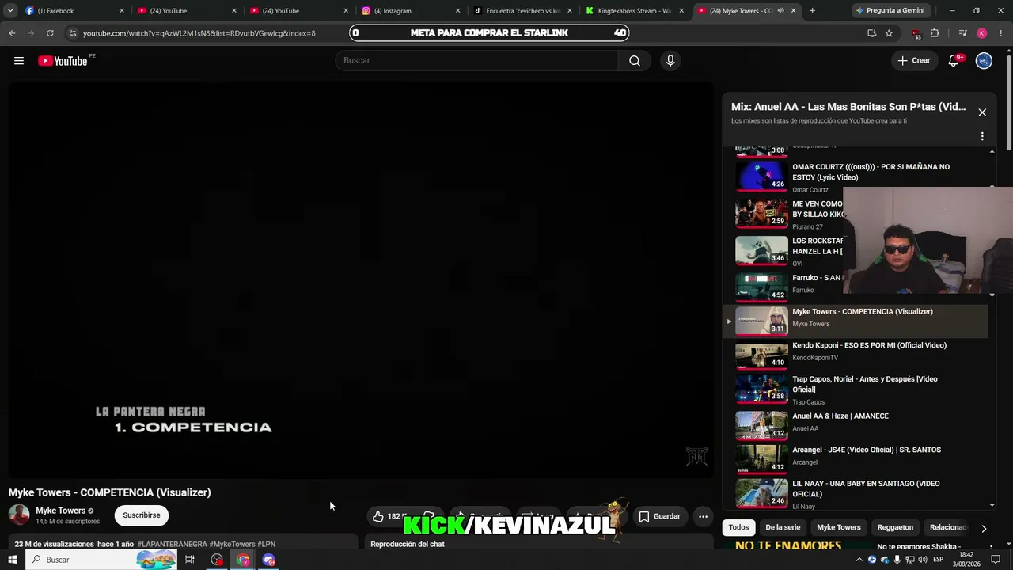Open the Windows notification center
The height and width of the screenshot is (570, 1013).
tap(996, 560)
